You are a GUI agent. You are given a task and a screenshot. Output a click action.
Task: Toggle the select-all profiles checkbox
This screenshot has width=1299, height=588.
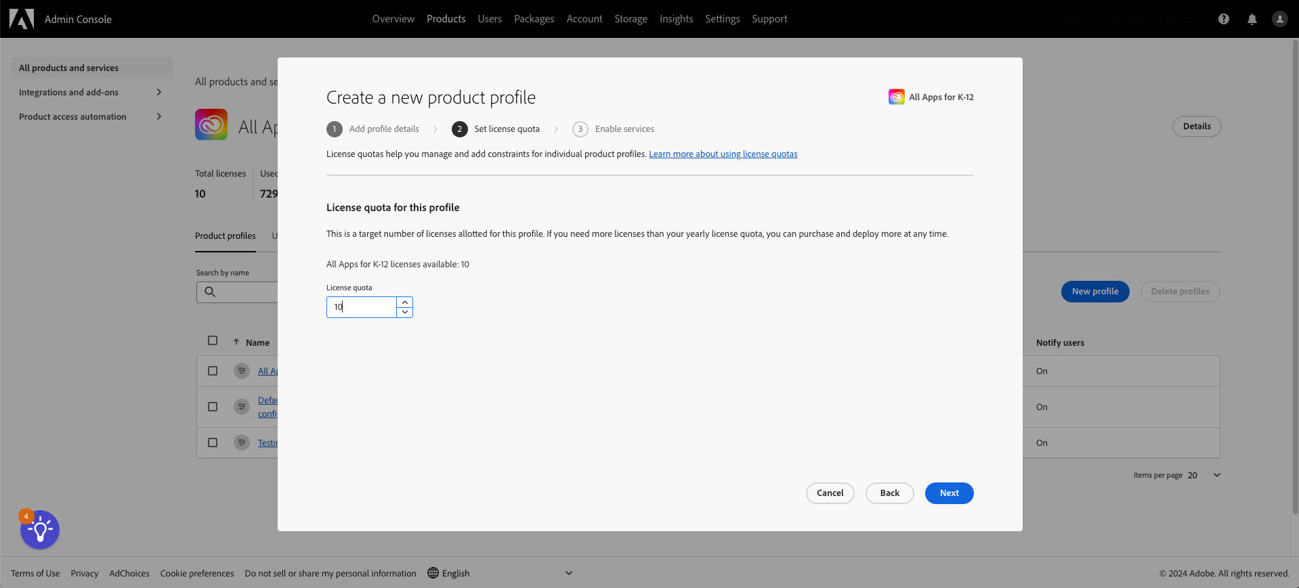coord(213,340)
